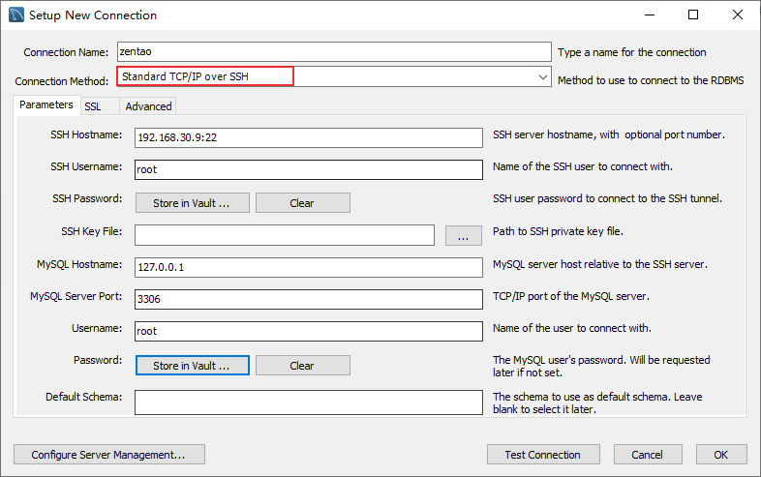The height and width of the screenshot is (477, 761).
Task: Click the MySQL Hostname field
Action: click(309, 267)
